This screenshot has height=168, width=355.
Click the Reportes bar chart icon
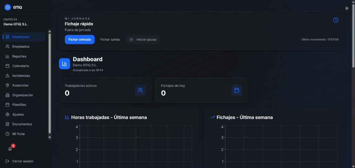8,56
